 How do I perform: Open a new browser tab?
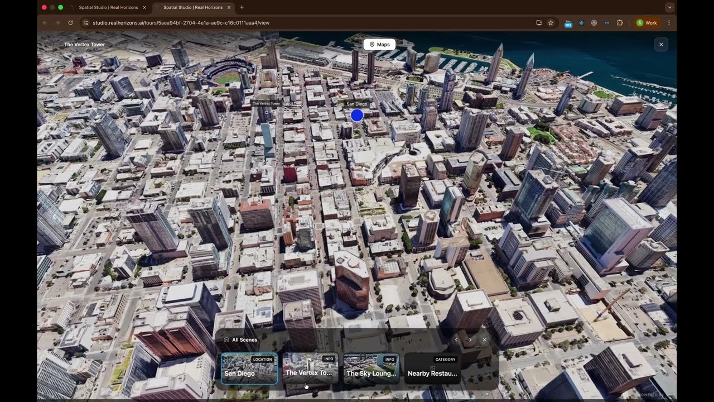click(x=242, y=7)
